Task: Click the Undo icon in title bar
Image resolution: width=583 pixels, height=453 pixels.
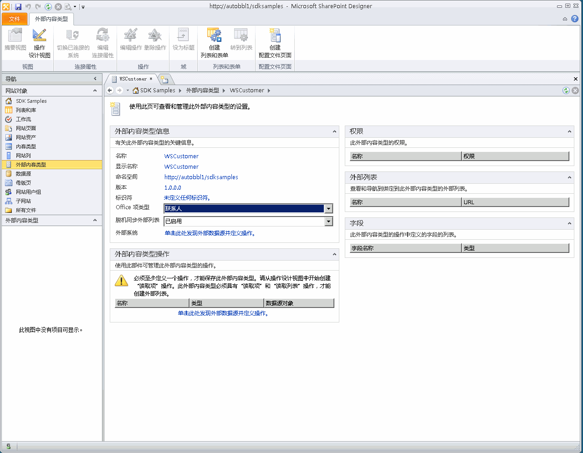Action: [x=28, y=6]
